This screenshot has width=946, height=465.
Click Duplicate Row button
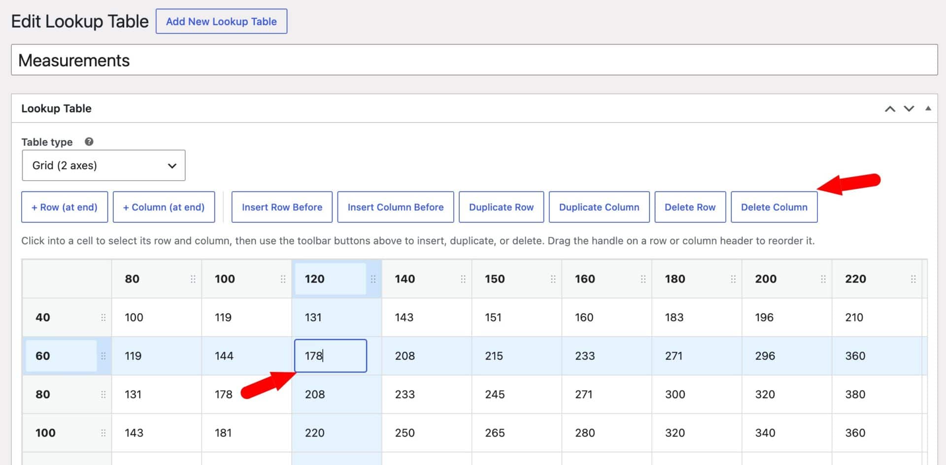[x=501, y=207]
